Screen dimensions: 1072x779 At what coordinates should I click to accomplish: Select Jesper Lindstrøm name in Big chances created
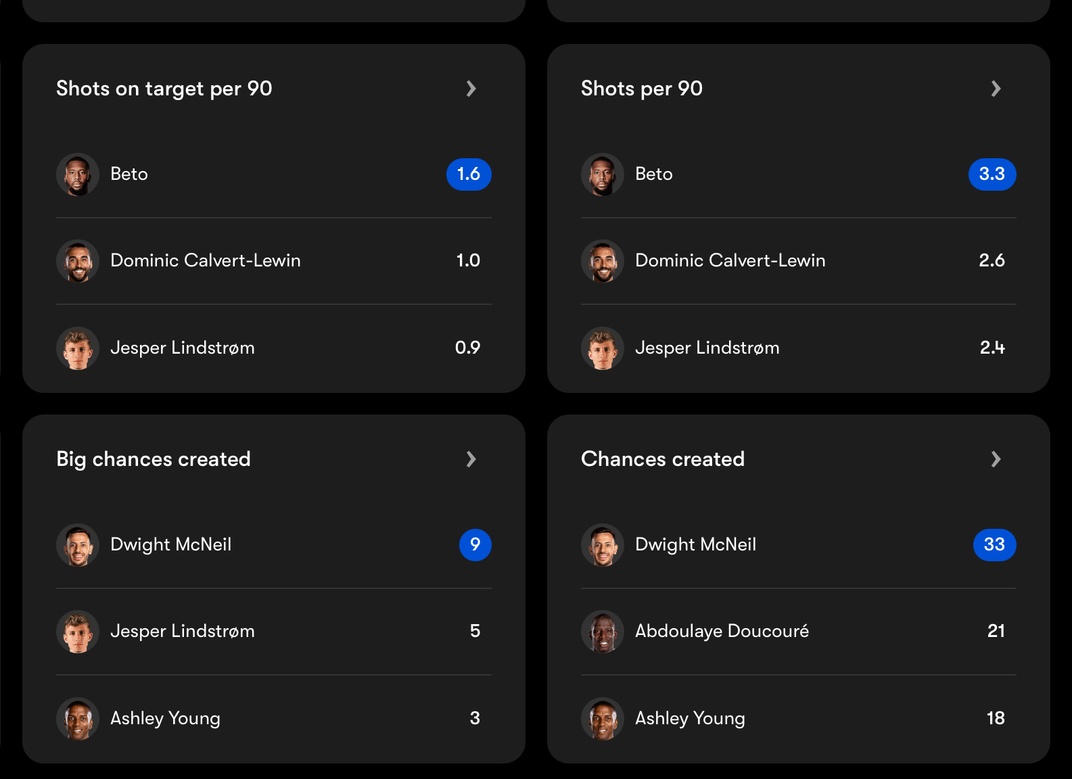tap(183, 631)
